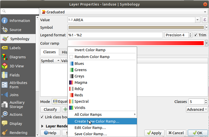The image size is (209, 137).
Task: Toggle the Trim checkbox
Action: point(196,35)
